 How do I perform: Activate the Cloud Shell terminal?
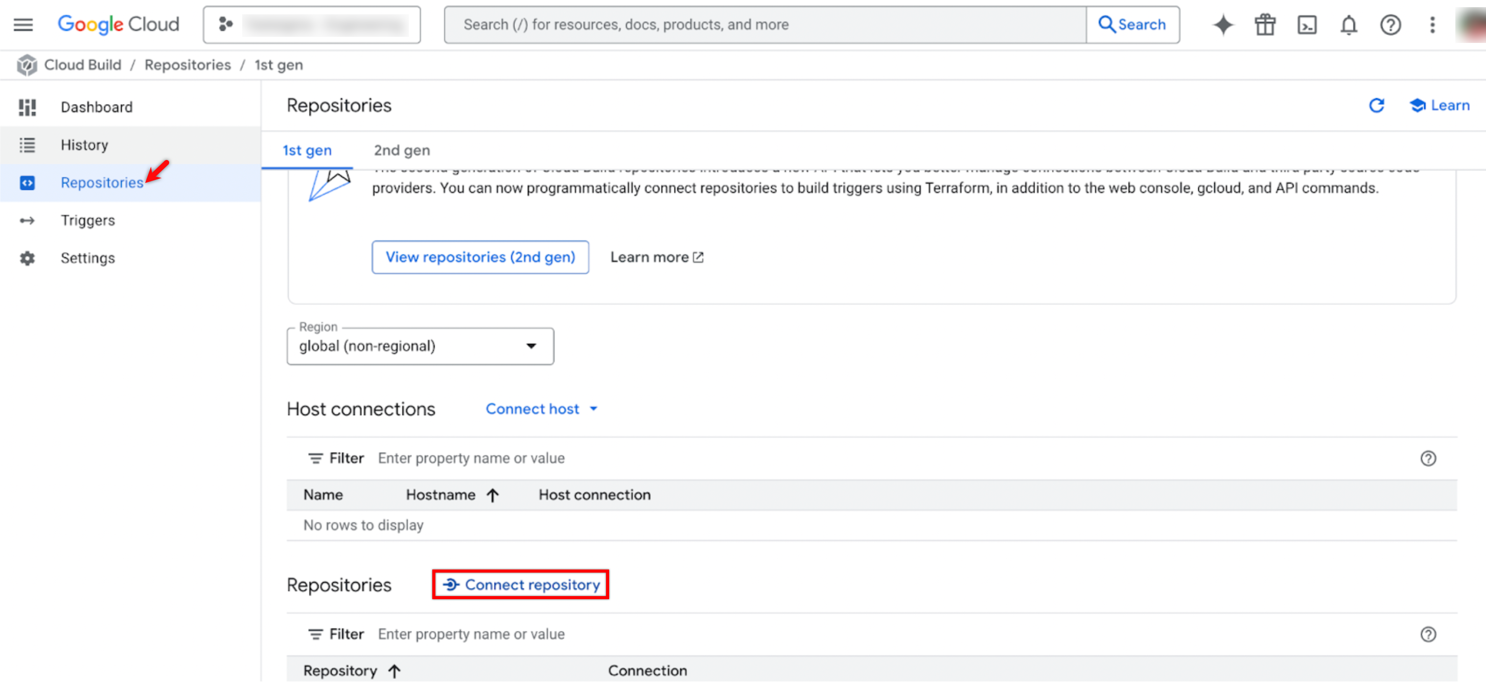[1307, 24]
